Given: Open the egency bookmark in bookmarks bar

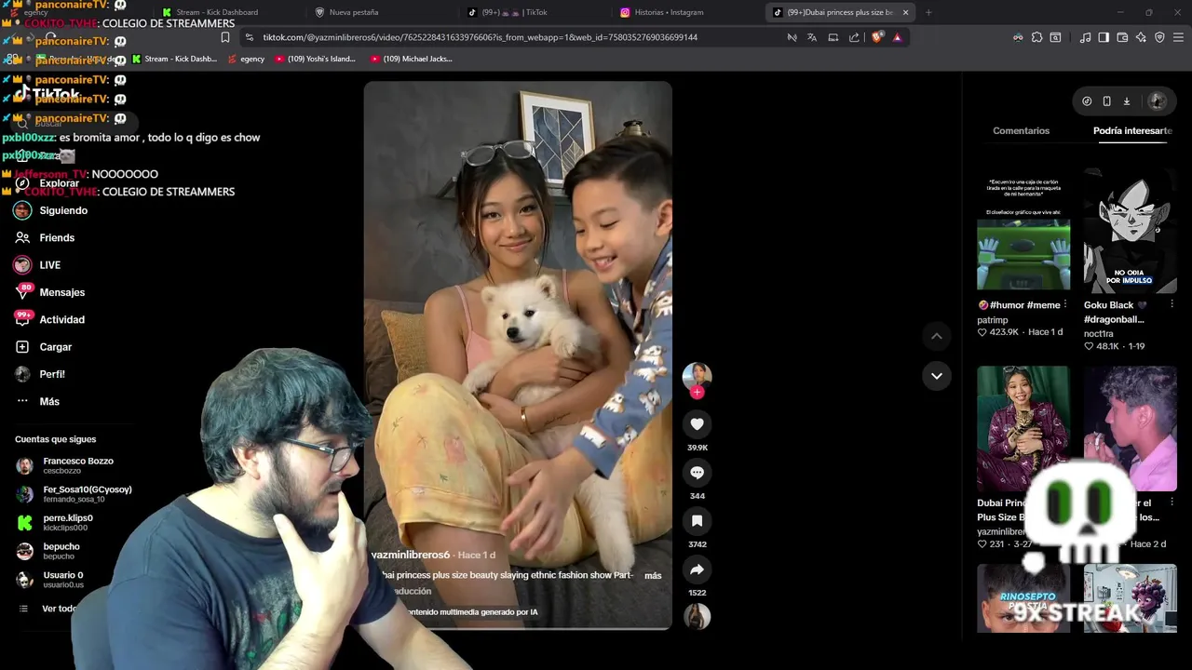Looking at the screenshot, I should [246, 59].
